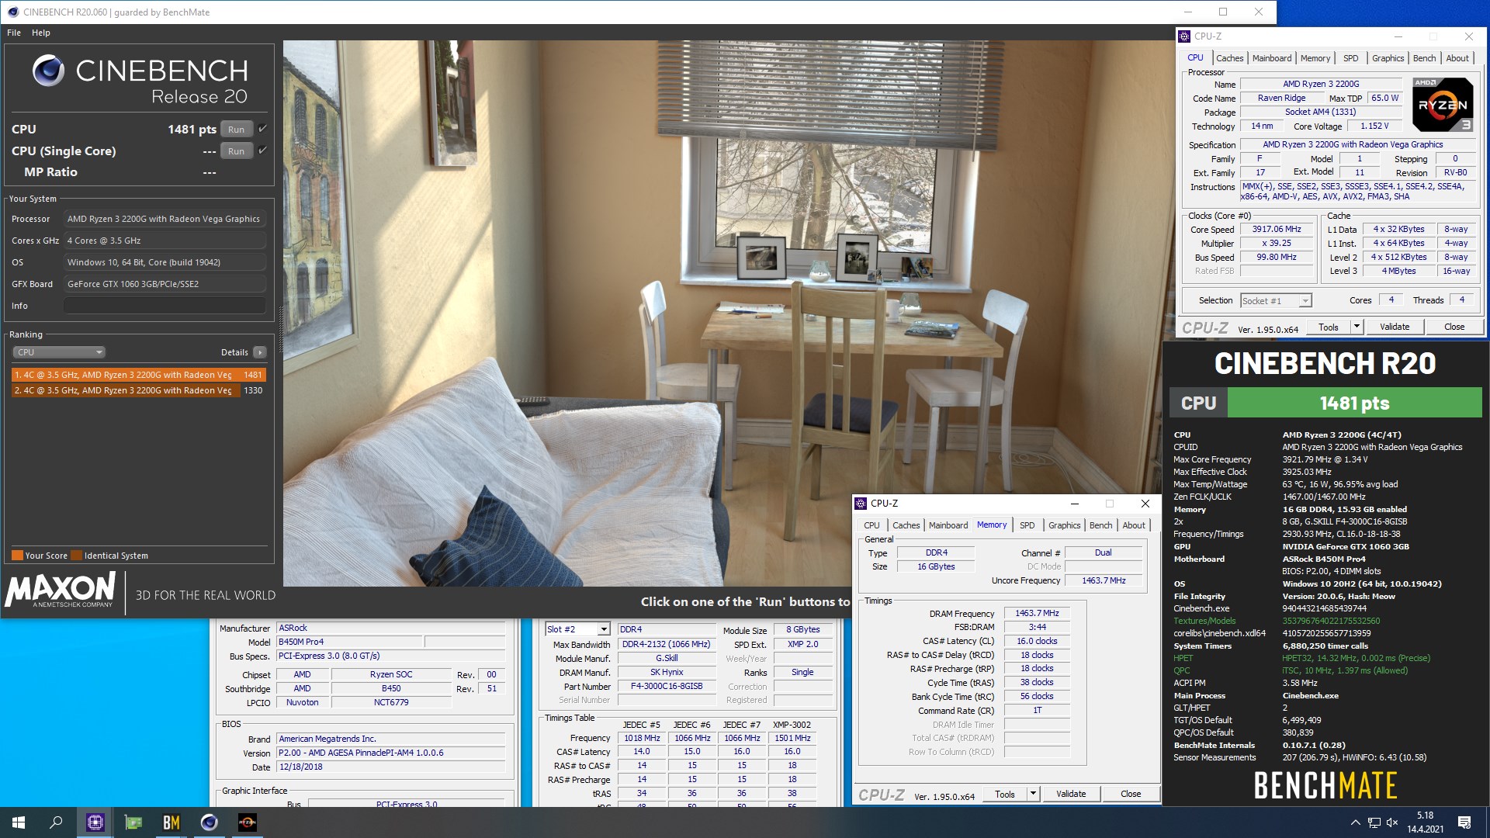This screenshot has height=838, width=1490.
Task: Switch to About tab in Memory CPU-Z
Action: 1134,525
